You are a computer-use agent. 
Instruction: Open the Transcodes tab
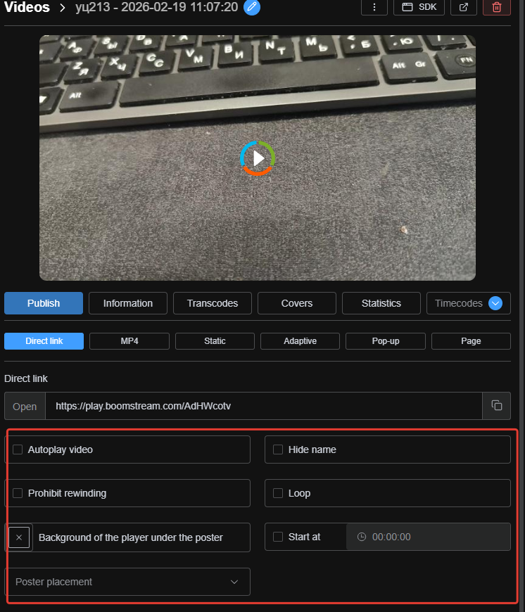[x=213, y=303]
